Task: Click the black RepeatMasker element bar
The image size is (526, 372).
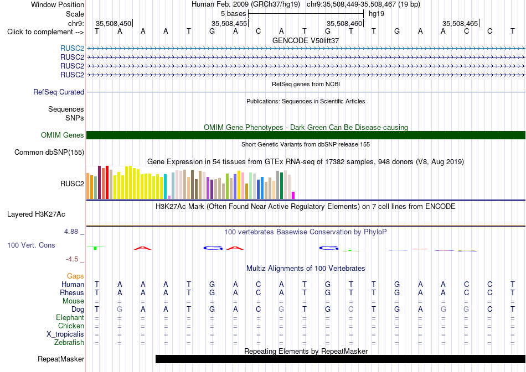Action: click(x=341, y=359)
